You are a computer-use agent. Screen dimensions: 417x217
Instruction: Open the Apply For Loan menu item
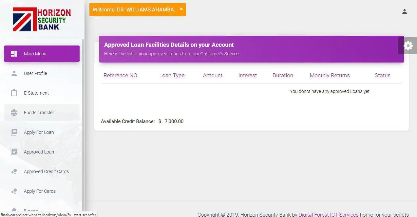click(x=39, y=132)
